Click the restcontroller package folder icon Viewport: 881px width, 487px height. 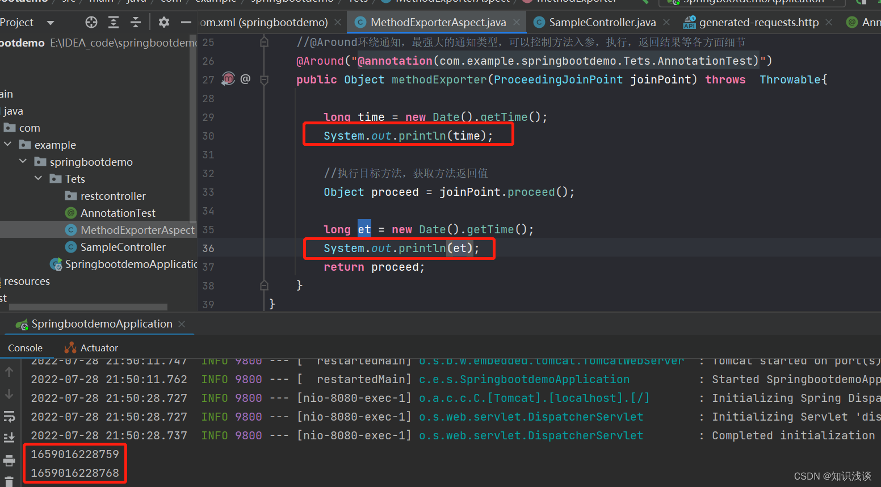(71, 196)
